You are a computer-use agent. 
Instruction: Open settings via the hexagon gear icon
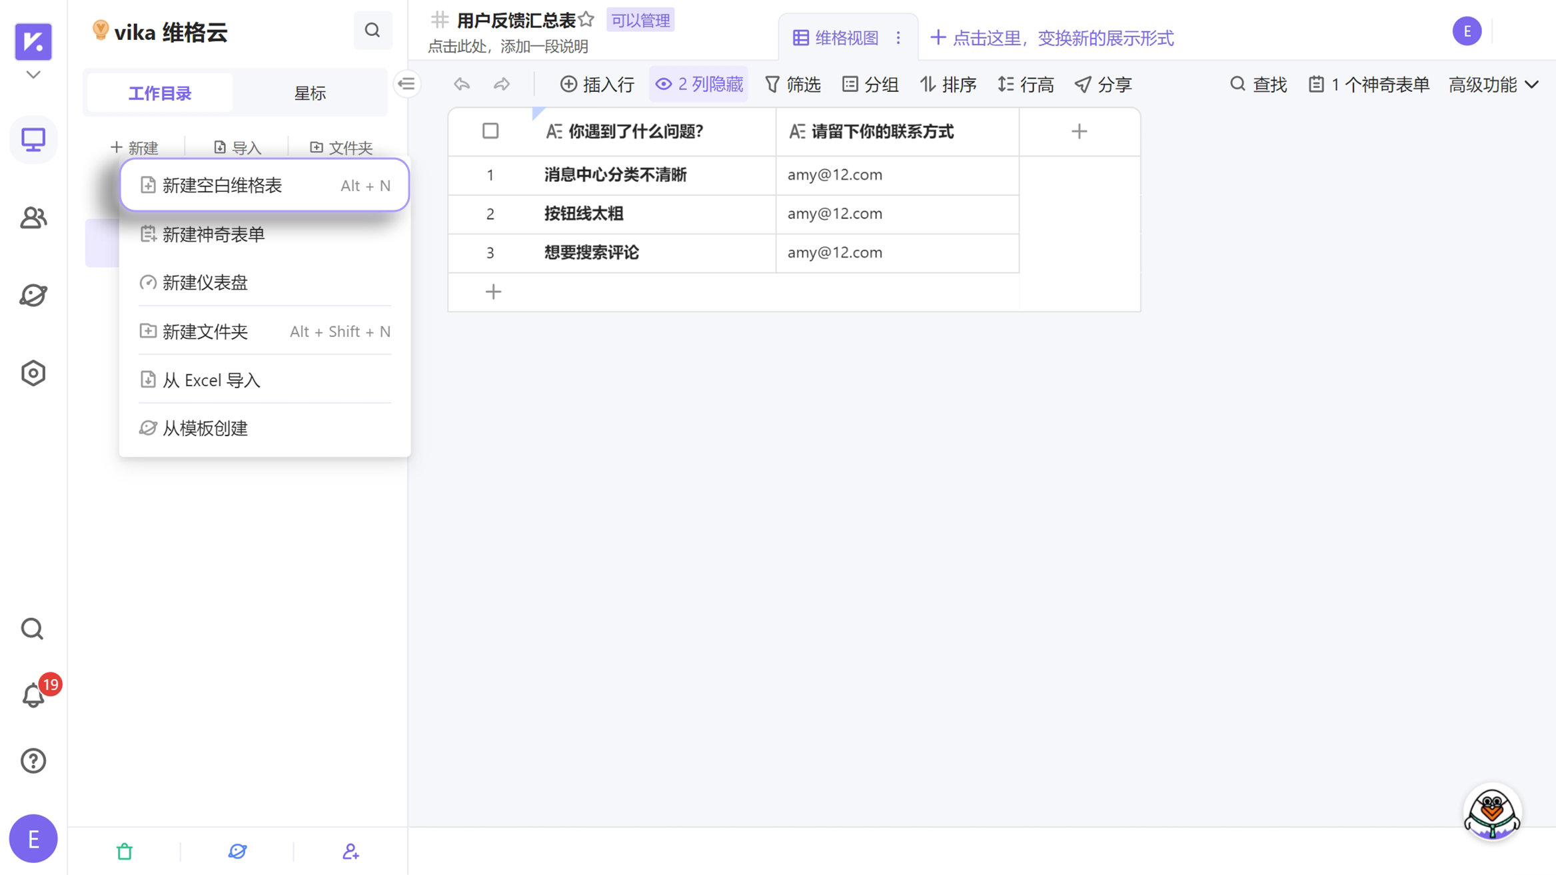point(33,373)
